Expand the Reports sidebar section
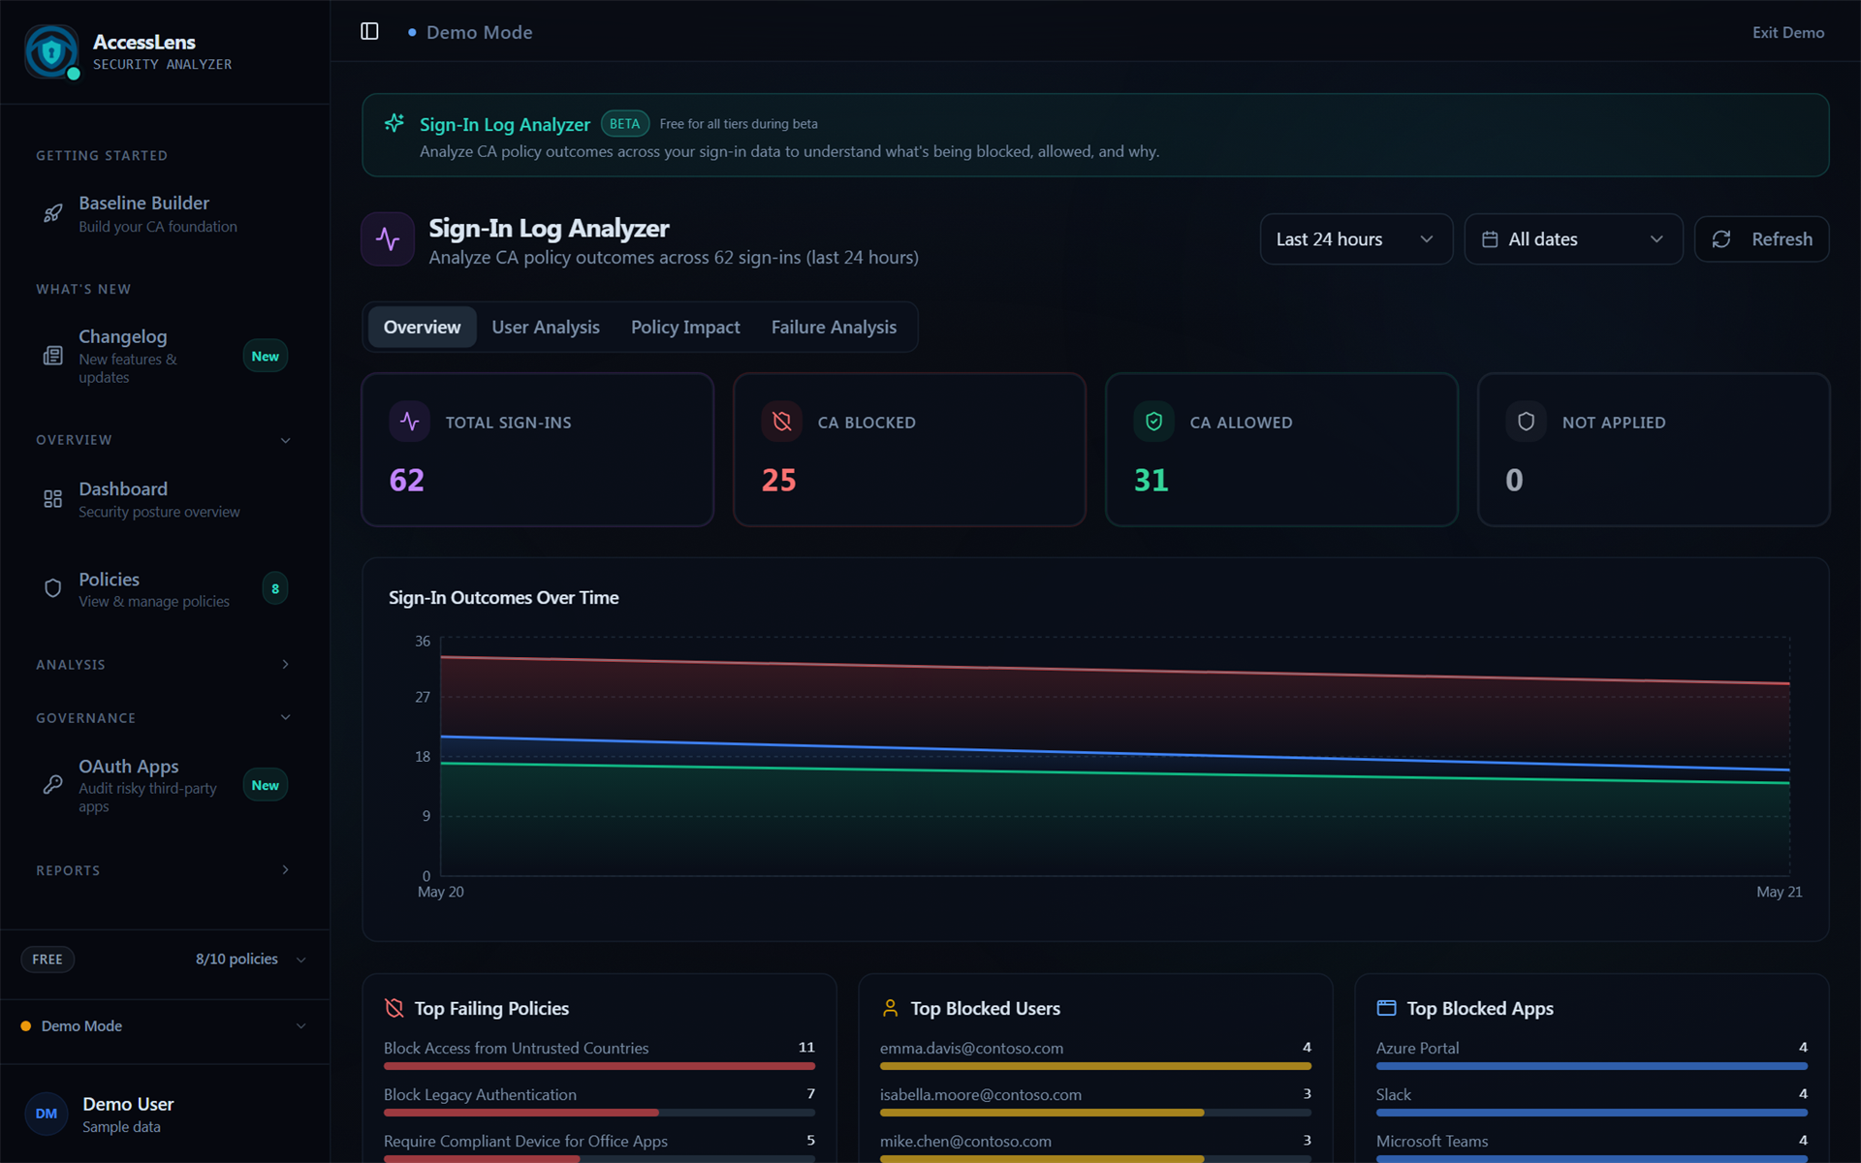The width and height of the screenshot is (1861, 1163). [x=286, y=870]
